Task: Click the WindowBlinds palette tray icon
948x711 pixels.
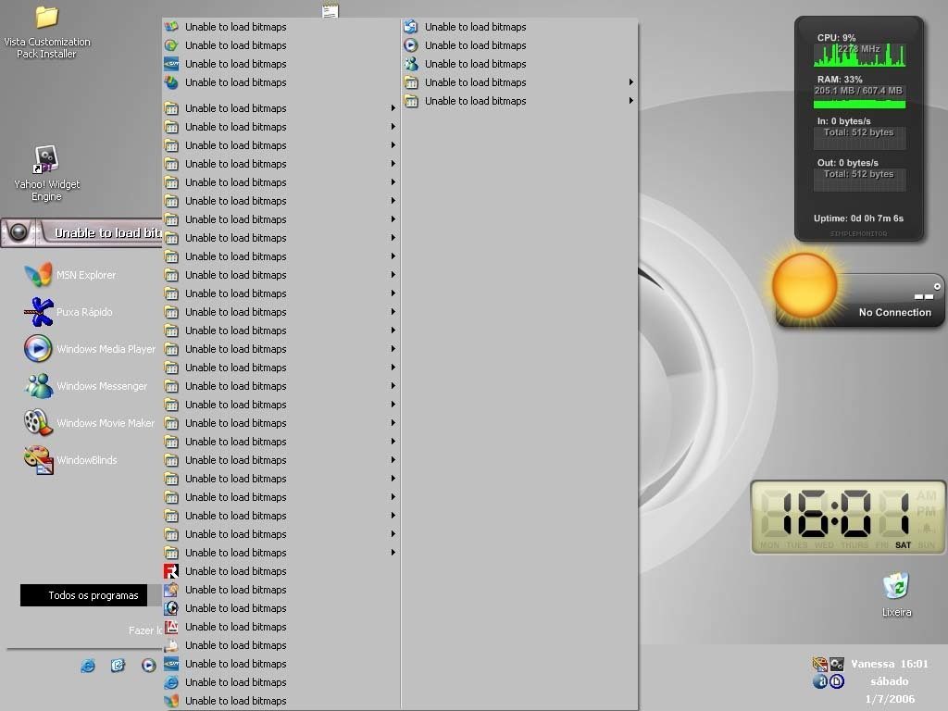Action: tap(820, 665)
